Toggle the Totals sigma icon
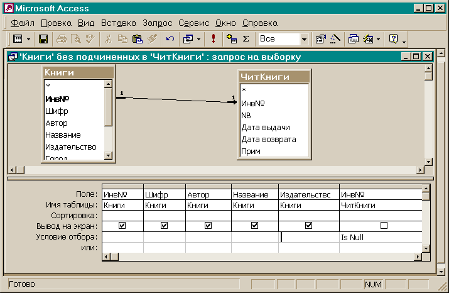This screenshot has width=449, height=293. point(246,39)
